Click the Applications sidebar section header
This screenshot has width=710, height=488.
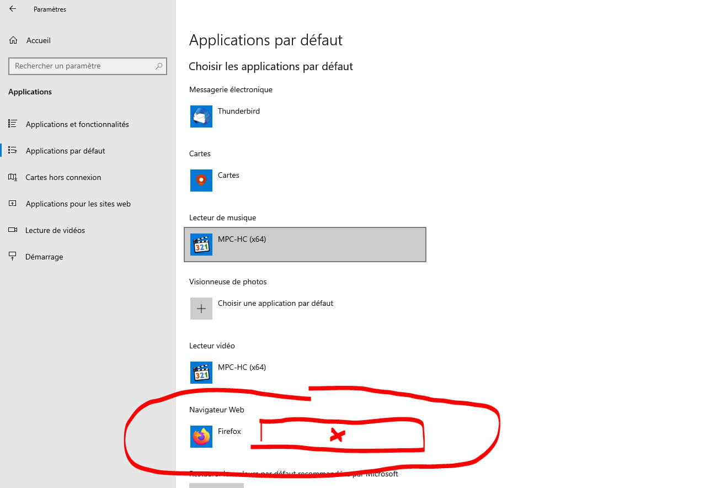[x=30, y=92]
